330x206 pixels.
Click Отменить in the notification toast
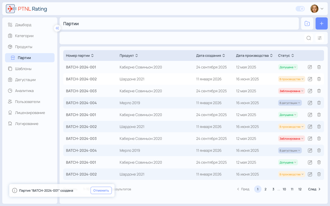tap(101, 191)
